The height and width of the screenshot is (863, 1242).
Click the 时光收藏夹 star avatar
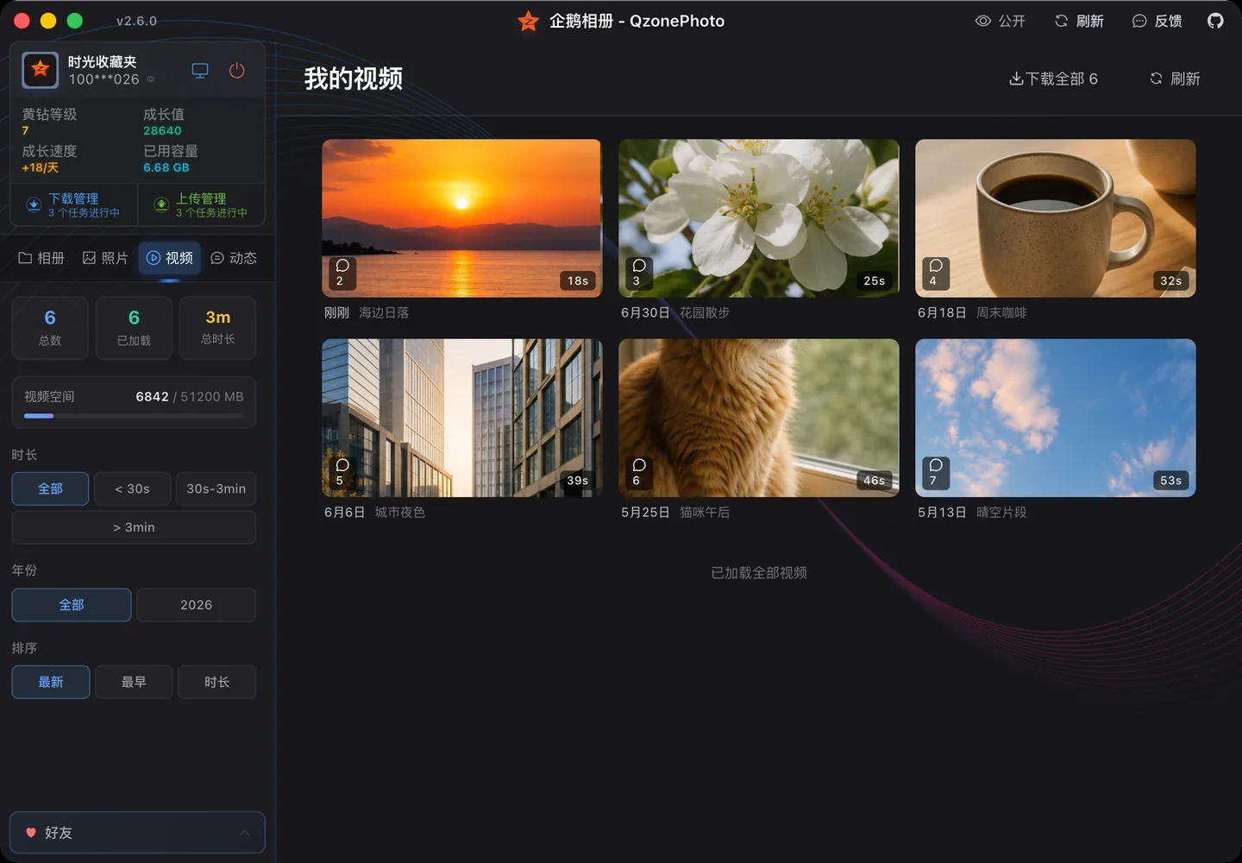[x=40, y=70]
